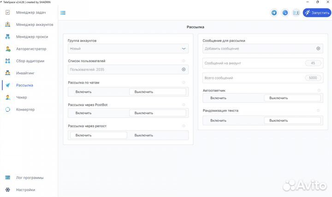Enable Рассылка по чатам with Включить
Screen dimensions: 332x197
pyautogui.click(x=83, y=91)
